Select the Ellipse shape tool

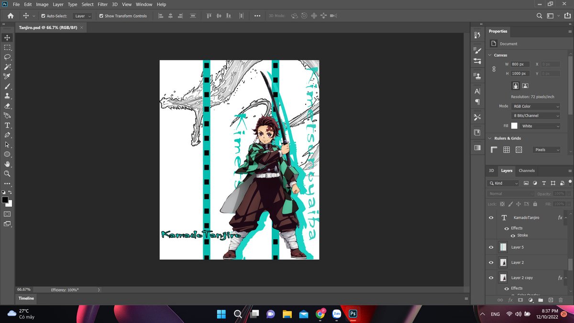click(x=7, y=155)
